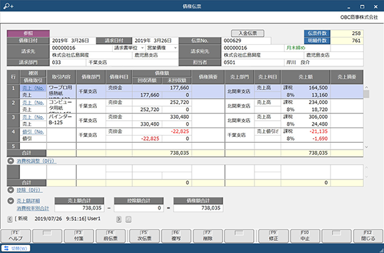Click the 債権日付 field 2019年 3月26日
This screenshot has height=253, width=384.
click(73, 41)
